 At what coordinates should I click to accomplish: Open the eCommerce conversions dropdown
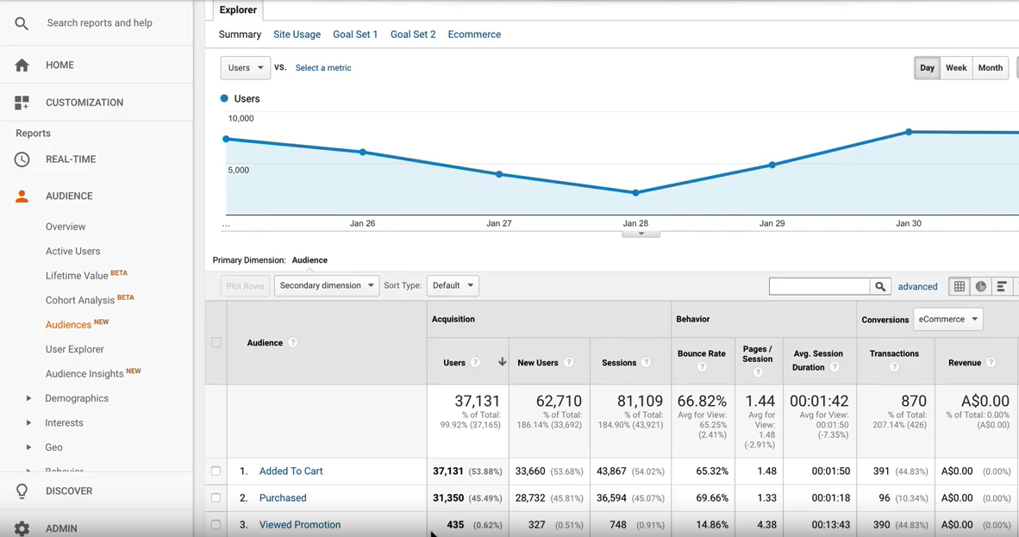(947, 319)
